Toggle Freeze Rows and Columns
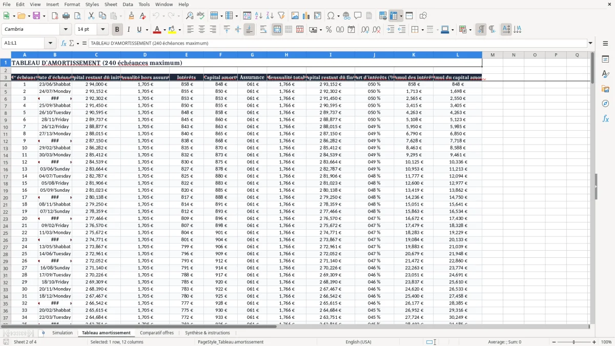This screenshot has height=346, width=615. pyautogui.click(x=394, y=16)
